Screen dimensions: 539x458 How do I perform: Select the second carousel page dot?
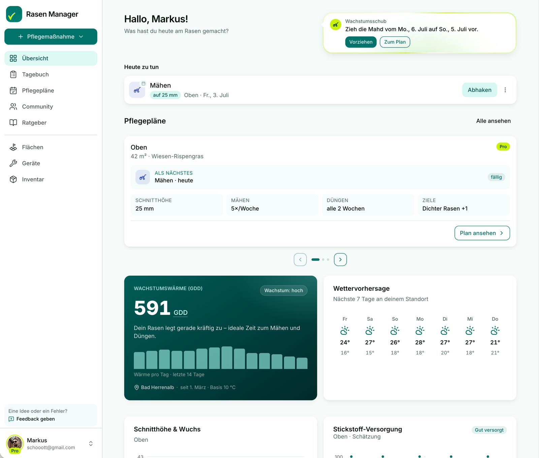point(323,259)
